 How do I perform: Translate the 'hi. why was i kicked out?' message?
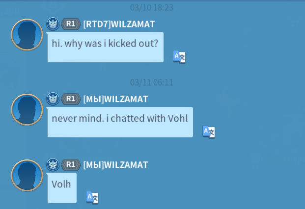click(x=179, y=57)
